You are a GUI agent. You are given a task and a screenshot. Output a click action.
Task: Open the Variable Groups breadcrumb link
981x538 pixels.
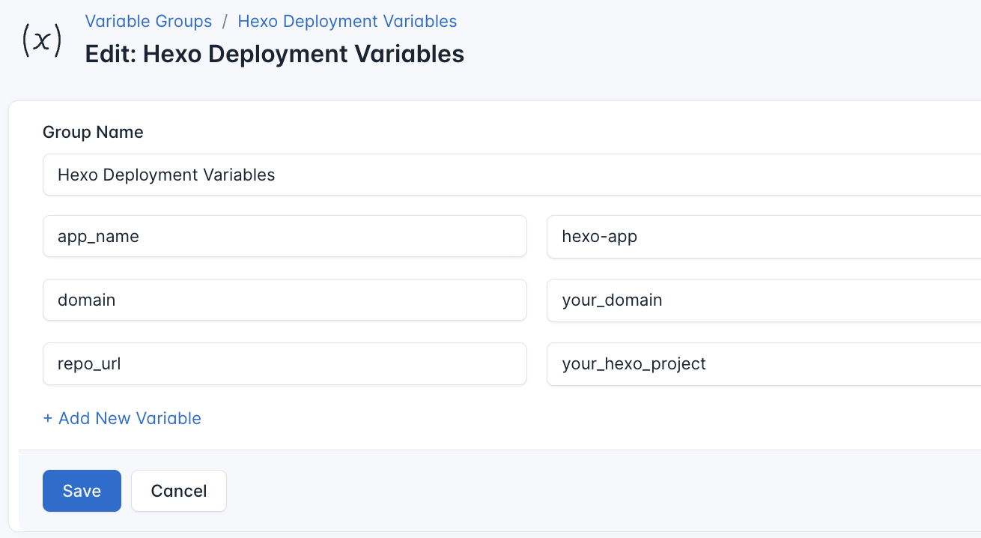148,21
